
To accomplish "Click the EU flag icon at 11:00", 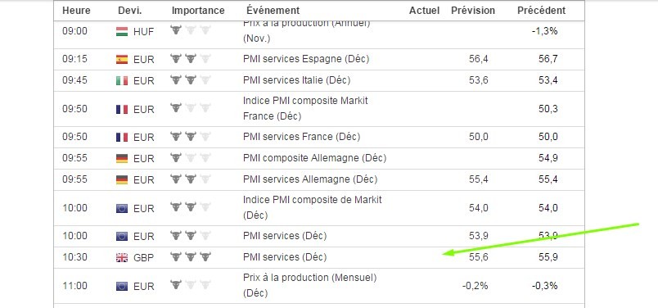I will point(122,286).
